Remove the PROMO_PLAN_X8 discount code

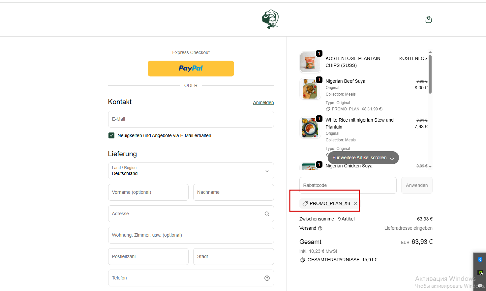point(355,204)
